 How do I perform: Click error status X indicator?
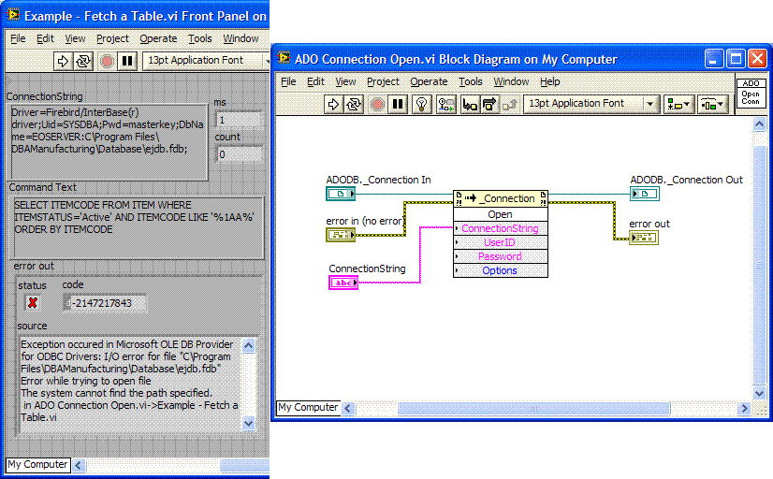(x=33, y=302)
